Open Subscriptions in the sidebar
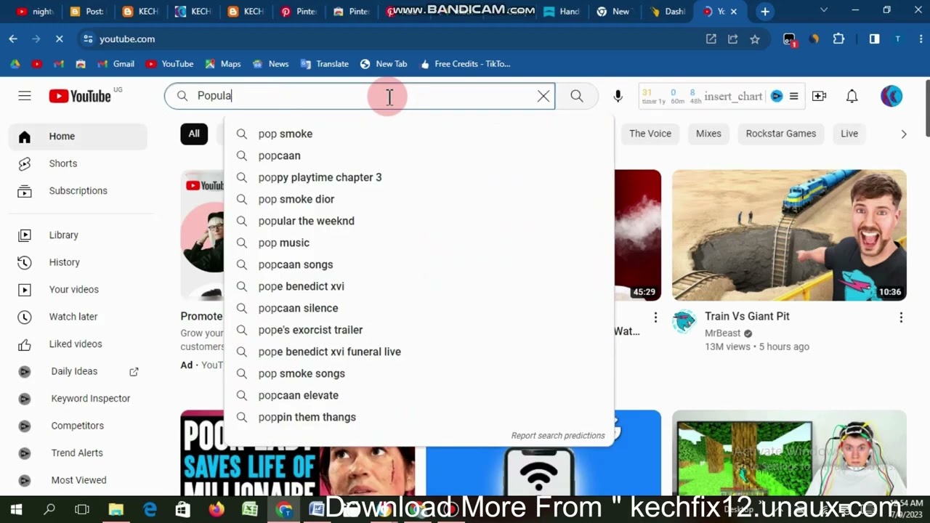Viewport: 930px width, 523px height. pyautogui.click(x=78, y=190)
